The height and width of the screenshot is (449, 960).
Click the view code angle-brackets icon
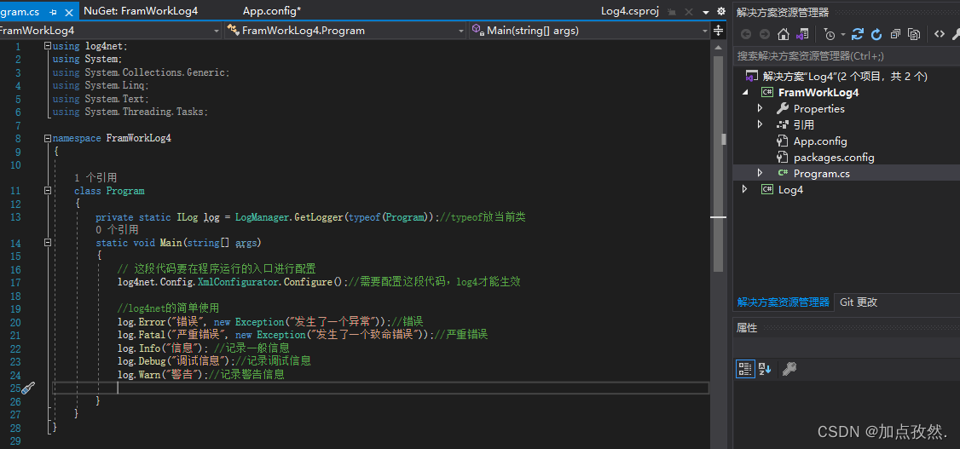(x=939, y=34)
